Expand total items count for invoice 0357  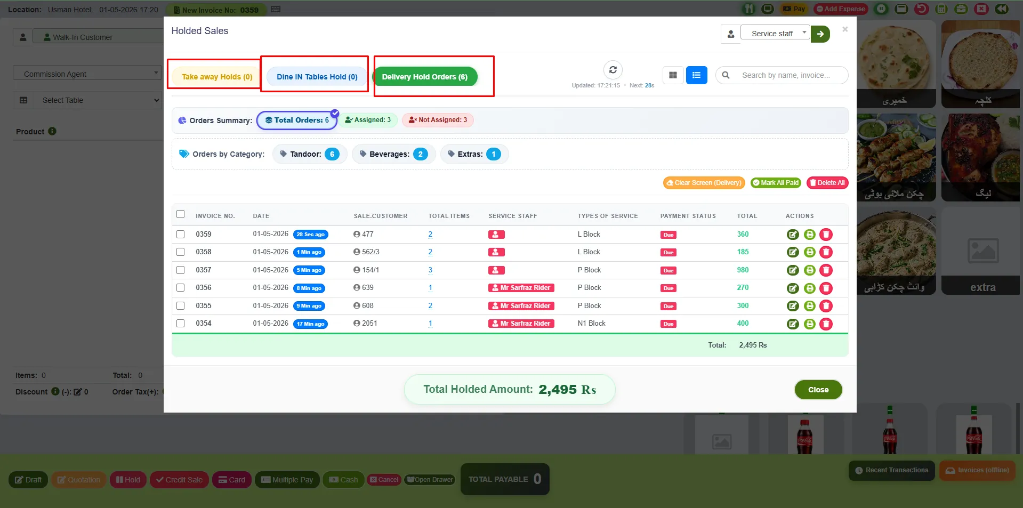coord(430,270)
